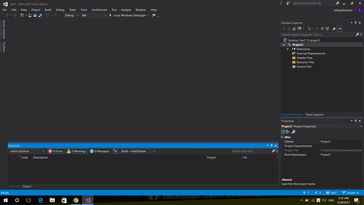Click the Solution Explorer search magnifier icon

tap(358, 35)
